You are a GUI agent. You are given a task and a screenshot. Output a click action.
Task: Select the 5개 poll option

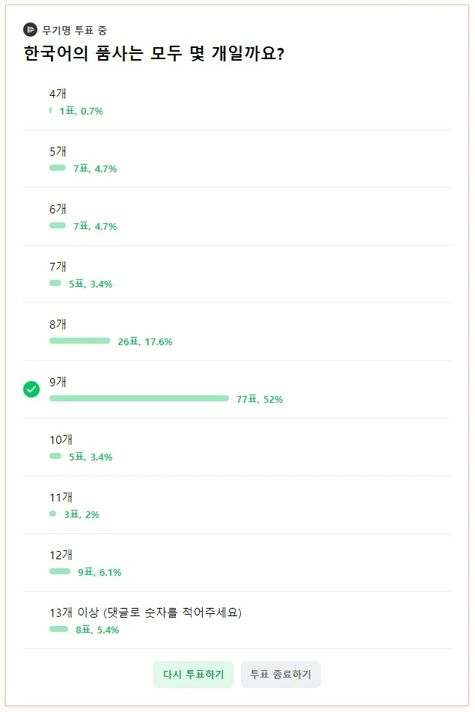[237, 159]
